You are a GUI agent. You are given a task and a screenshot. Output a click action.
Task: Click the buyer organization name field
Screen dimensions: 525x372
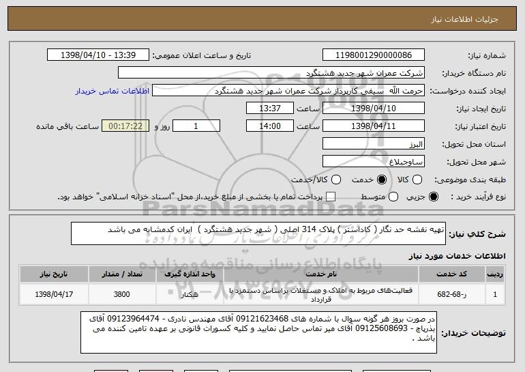271,73
